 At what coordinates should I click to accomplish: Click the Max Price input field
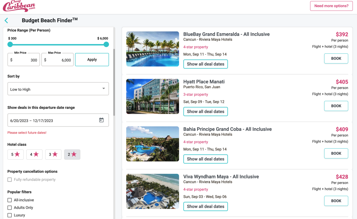(x=57, y=60)
